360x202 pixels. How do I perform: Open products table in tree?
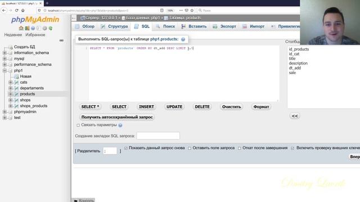coord(28,94)
